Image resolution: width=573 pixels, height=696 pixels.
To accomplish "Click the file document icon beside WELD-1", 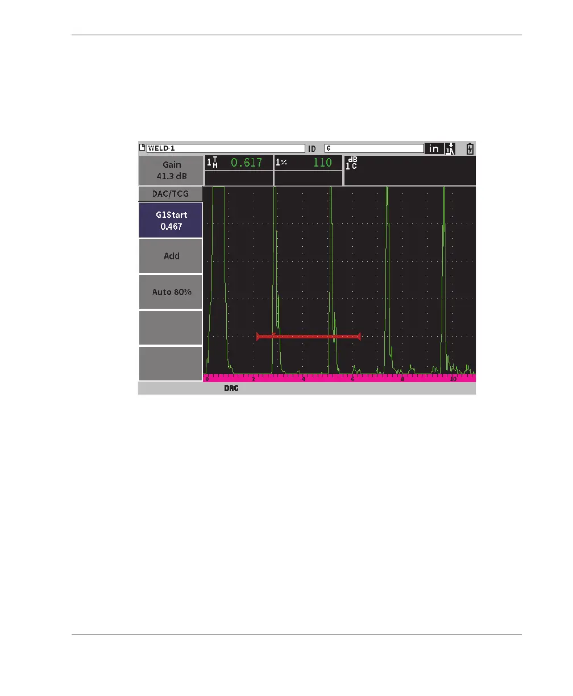I will click(x=142, y=148).
